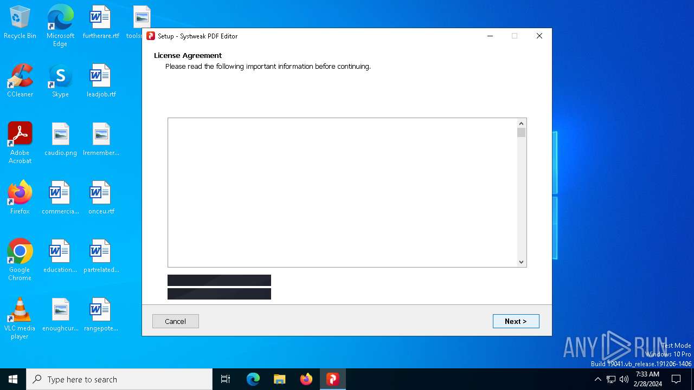Click inside the license agreement text box

pos(343,192)
